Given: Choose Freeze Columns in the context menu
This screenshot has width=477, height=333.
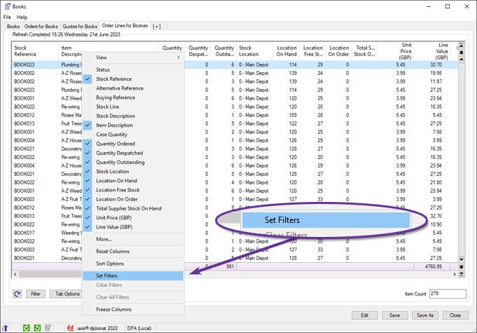Looking at the screenshot, I should (x=133, y=309).
